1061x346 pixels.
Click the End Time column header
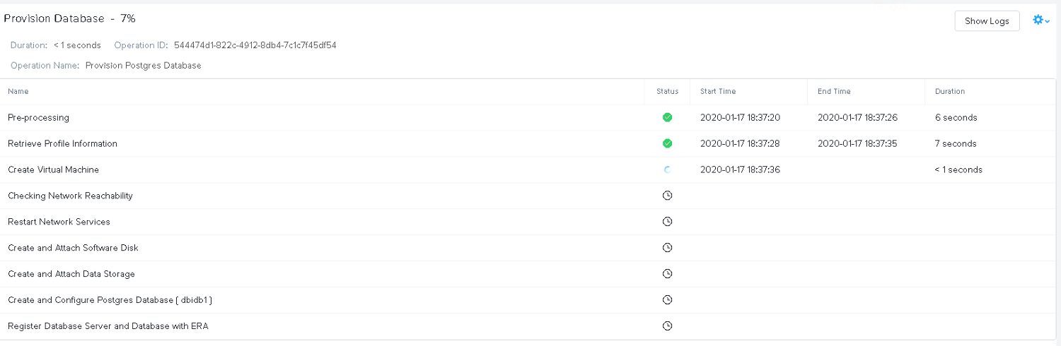(x=834, y=92)
